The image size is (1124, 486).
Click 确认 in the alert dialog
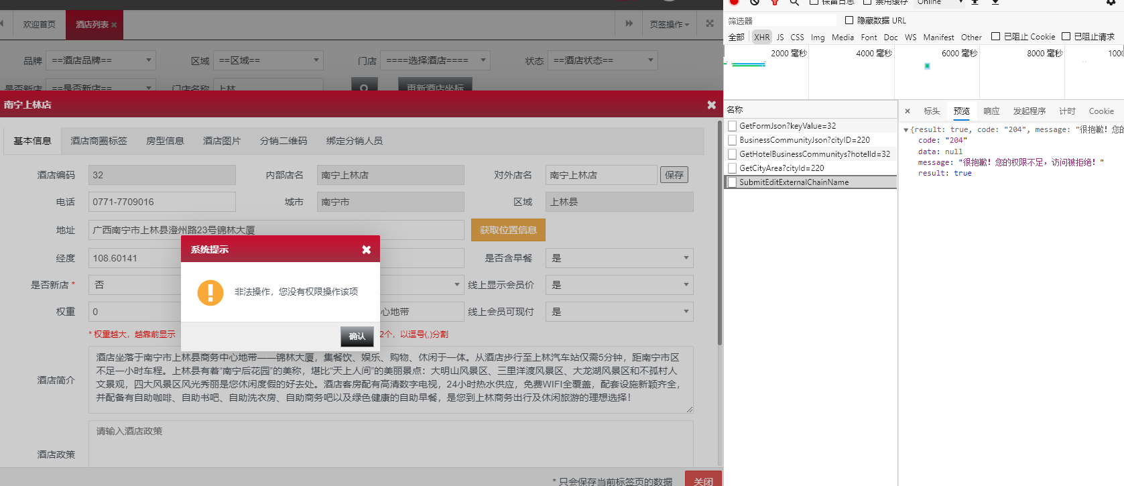pos(357,336)
